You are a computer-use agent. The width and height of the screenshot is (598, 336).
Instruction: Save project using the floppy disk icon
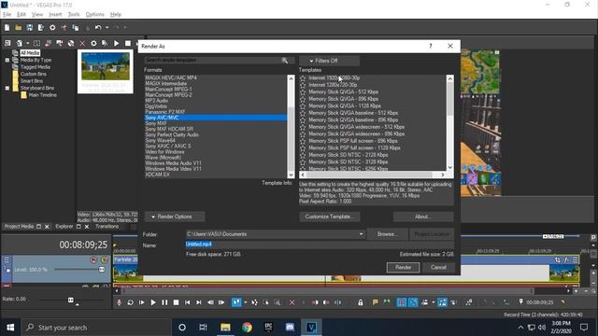click(x=29, y=27)
